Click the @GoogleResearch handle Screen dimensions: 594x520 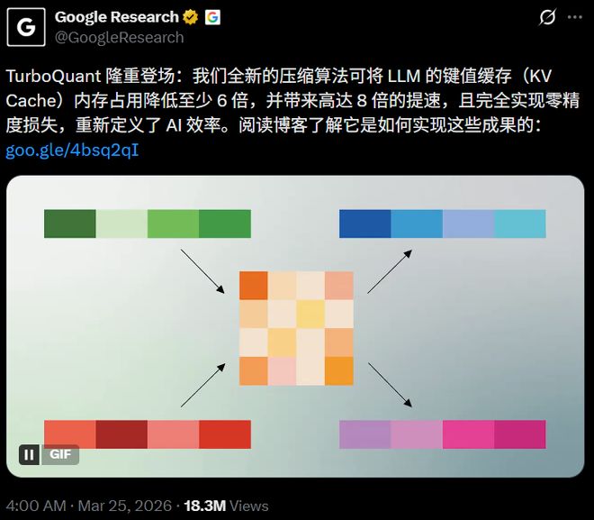pyautogui.click(x=120, y=38)
